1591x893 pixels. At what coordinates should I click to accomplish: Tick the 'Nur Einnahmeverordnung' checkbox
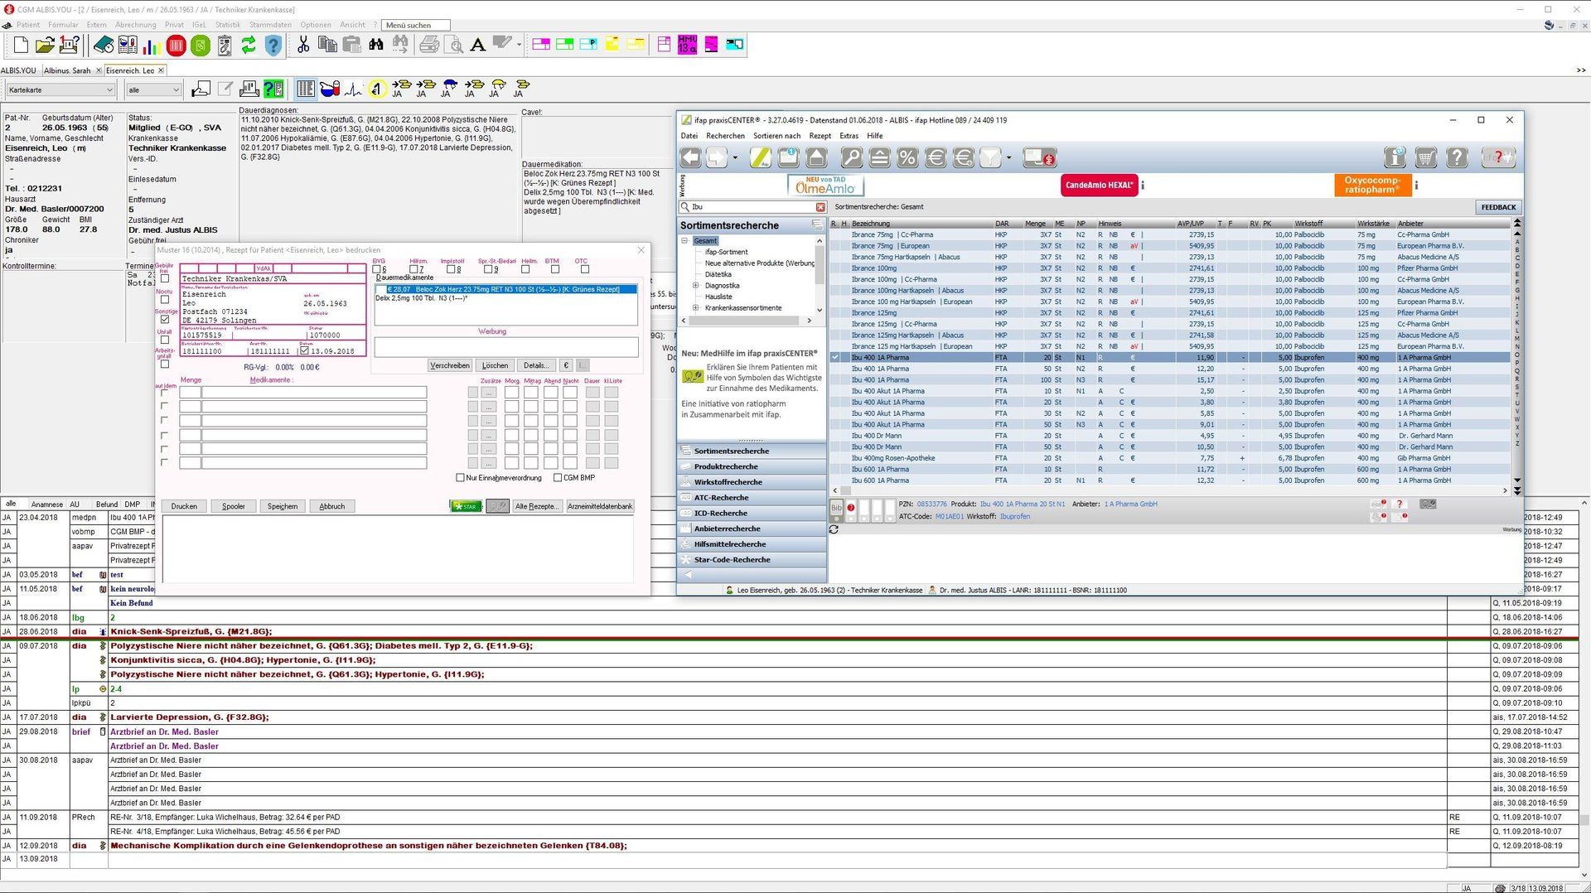coord(461,478)
